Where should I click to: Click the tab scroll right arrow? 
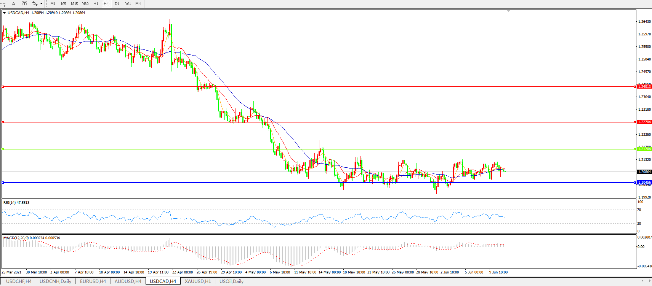click(649, 281)
